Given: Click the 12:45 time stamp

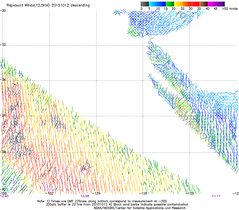Looking at the screenshot, I should (5, 196).
